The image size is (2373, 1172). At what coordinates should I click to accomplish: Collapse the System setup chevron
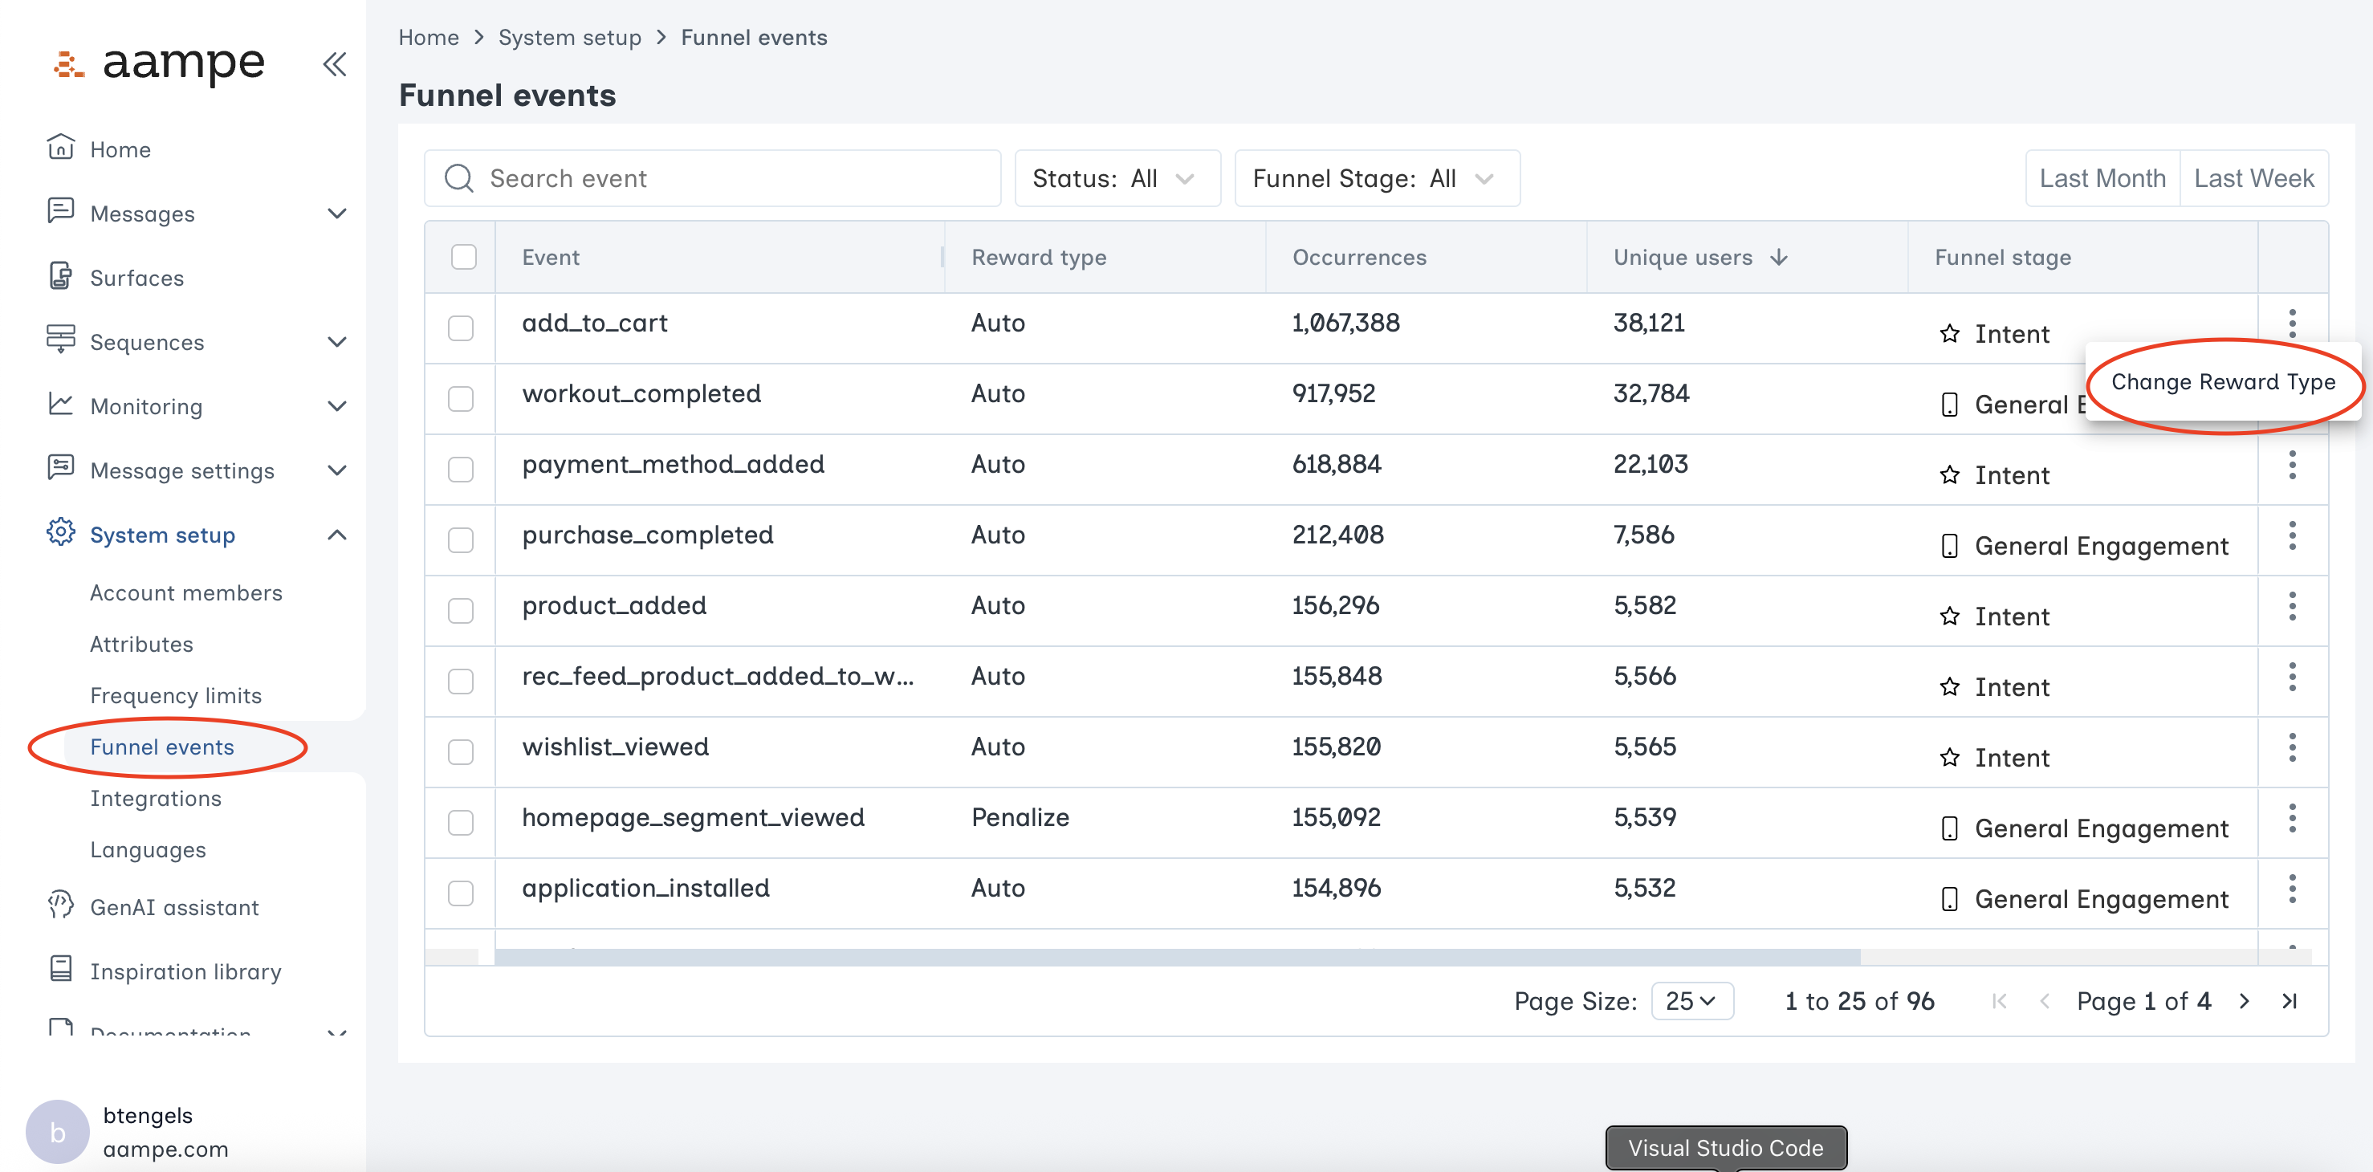pyautogui.click(x=337, y=535)
